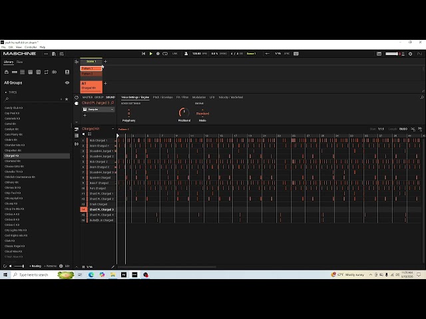
Task: Open the Help menu
Action: coord(43,47)
